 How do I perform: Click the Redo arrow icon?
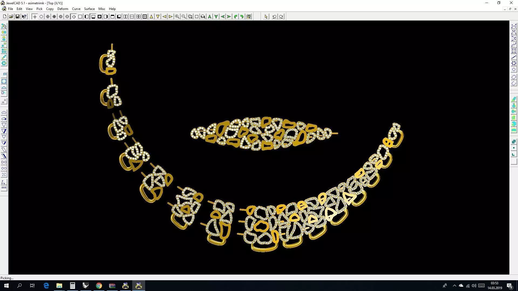pyautogui.click(x=281, y=17)
